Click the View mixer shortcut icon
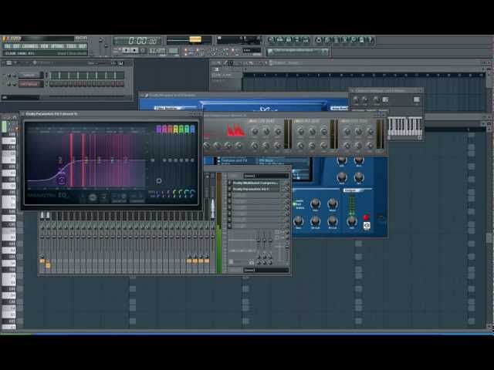Screen dimensions: 494x370 click(306, 40)
